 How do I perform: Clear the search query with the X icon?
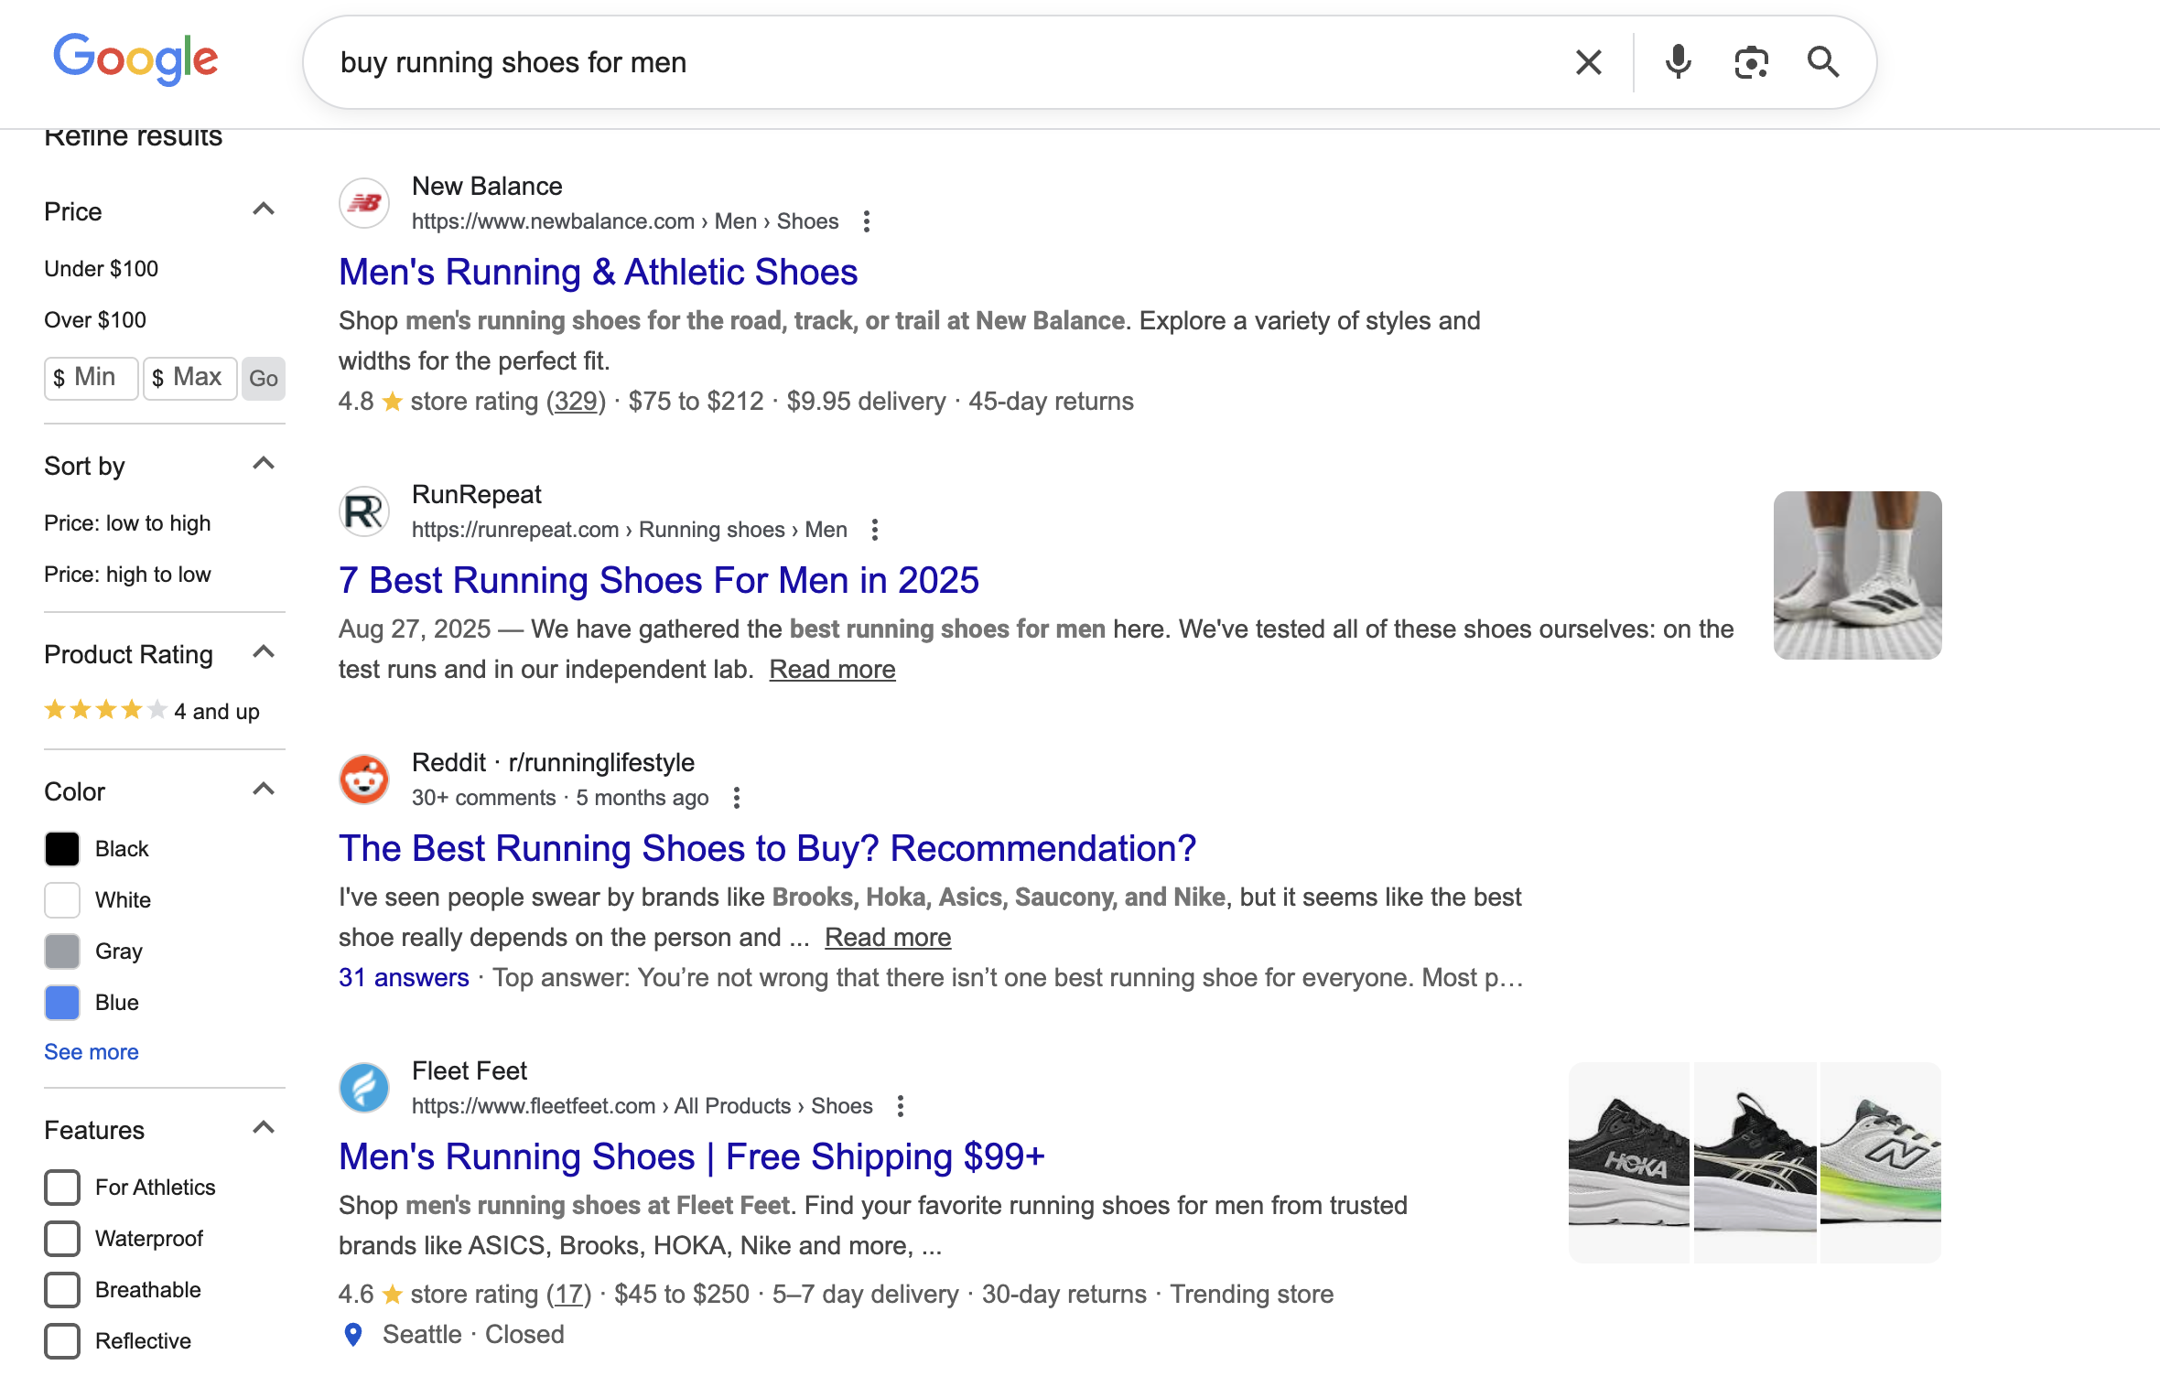1588,62
